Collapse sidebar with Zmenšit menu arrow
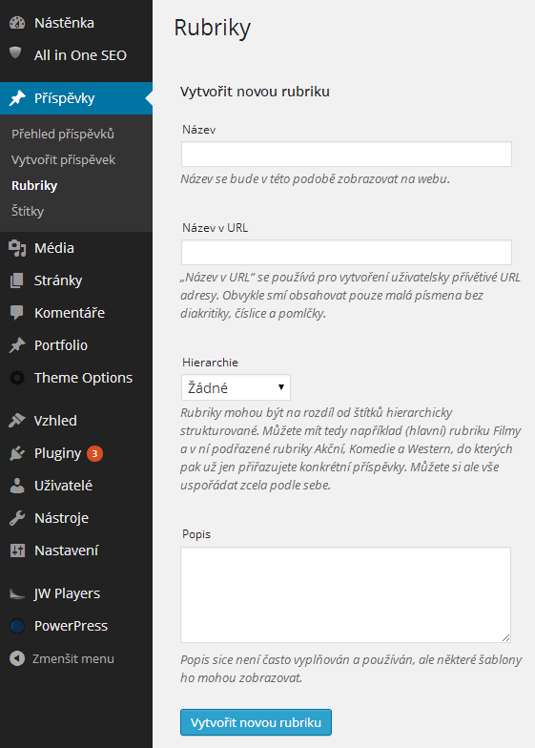The width and height of the screenshot is (535, 748). (17, 658)
